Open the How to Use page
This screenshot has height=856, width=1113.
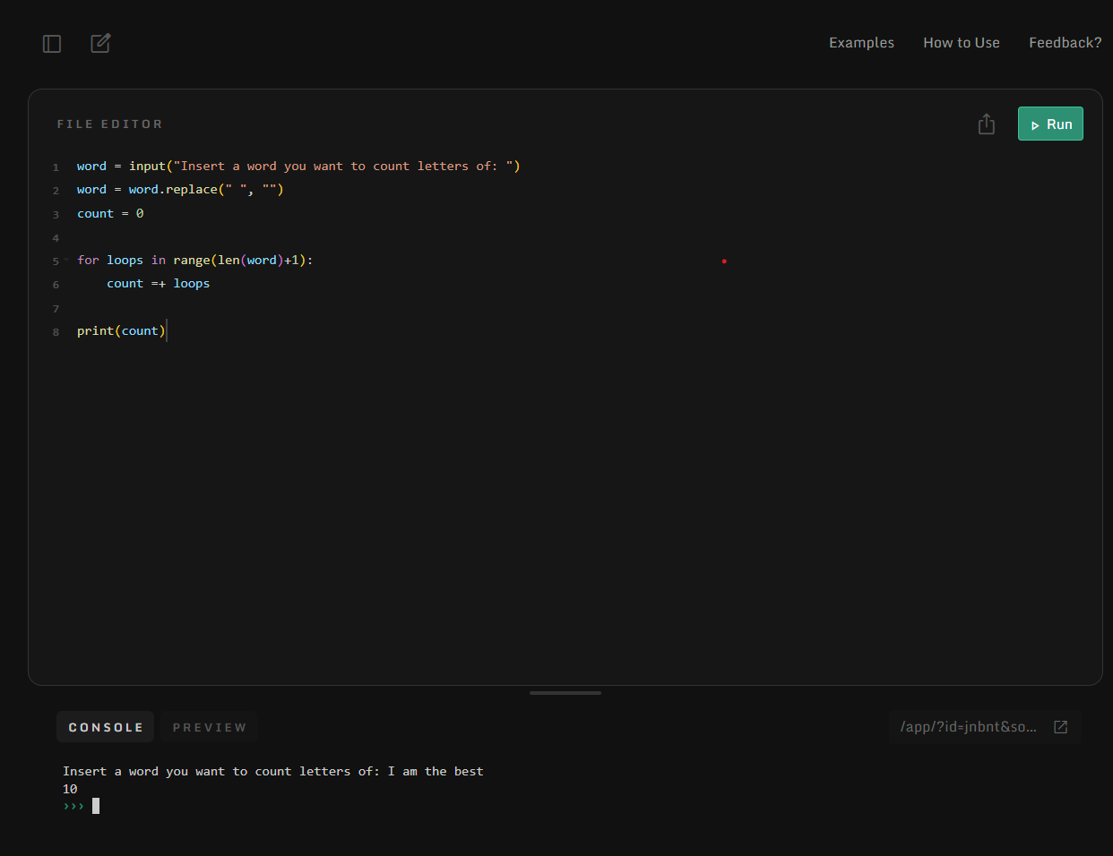(962, 43)
